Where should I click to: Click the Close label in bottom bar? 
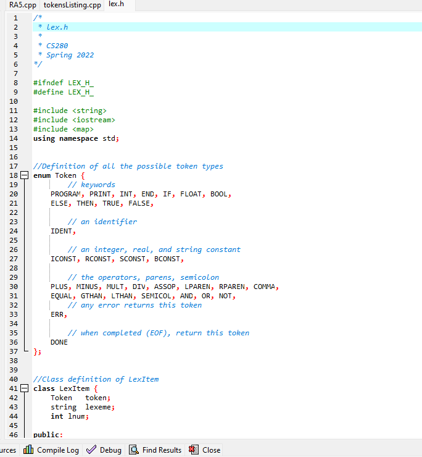(x=211, y=450)
